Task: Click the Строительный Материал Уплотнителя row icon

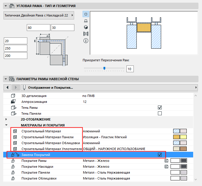Action: 15,149
